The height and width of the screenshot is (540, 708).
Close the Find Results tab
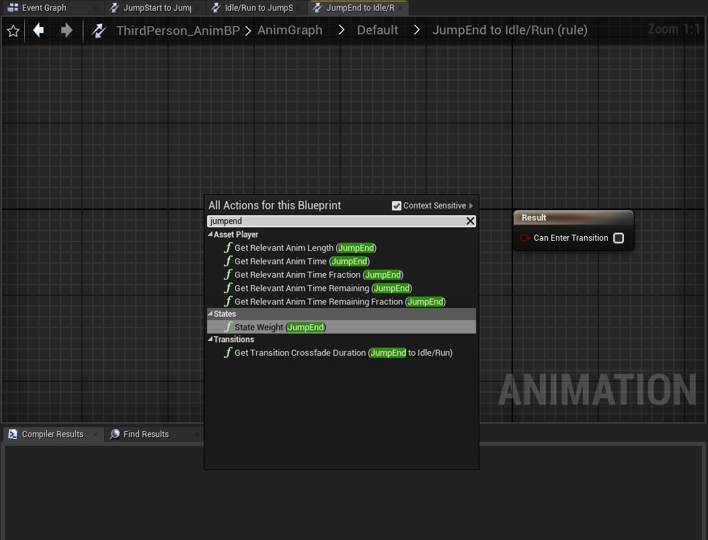tap(196, 434)
